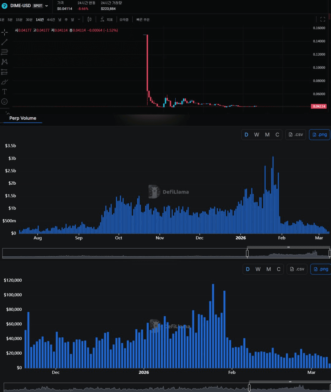Expand more time interval options chevron

click(x=79, y=20)
